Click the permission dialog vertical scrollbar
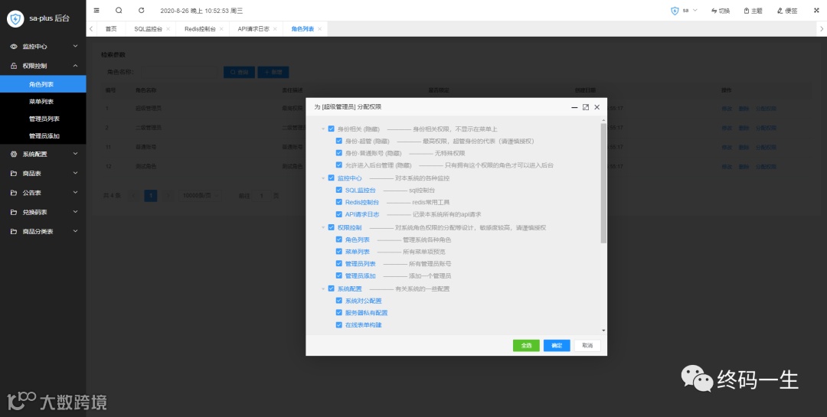 point(603,184)
